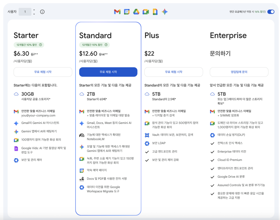Toggle the annual plan discount switch

271,12
